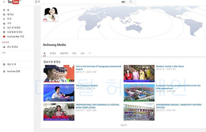Switch to the channel Channels tab

pyautogui.click(x=74, y=53)
